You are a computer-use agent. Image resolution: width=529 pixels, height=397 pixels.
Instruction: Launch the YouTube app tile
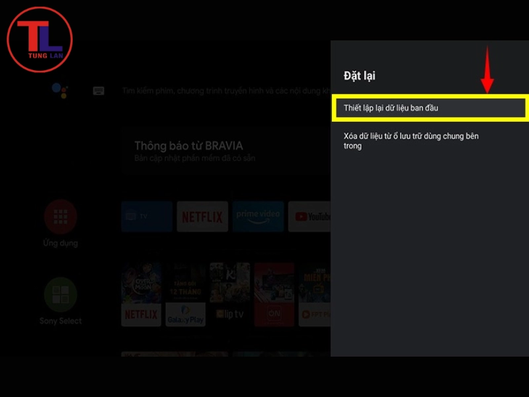311,216
